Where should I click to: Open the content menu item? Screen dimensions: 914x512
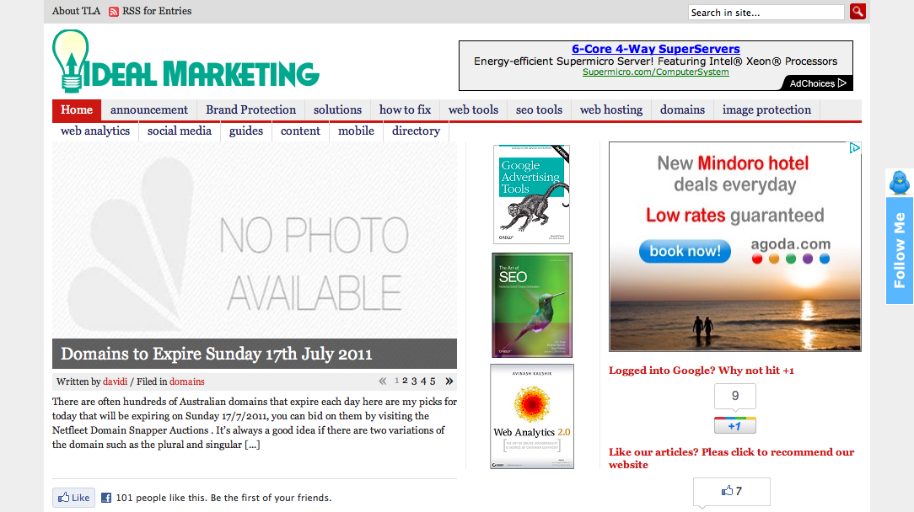coord(300,131)
